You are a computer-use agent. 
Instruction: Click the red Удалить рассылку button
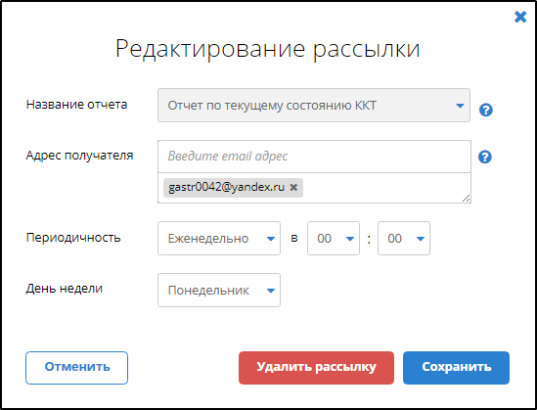pos(316,368)
